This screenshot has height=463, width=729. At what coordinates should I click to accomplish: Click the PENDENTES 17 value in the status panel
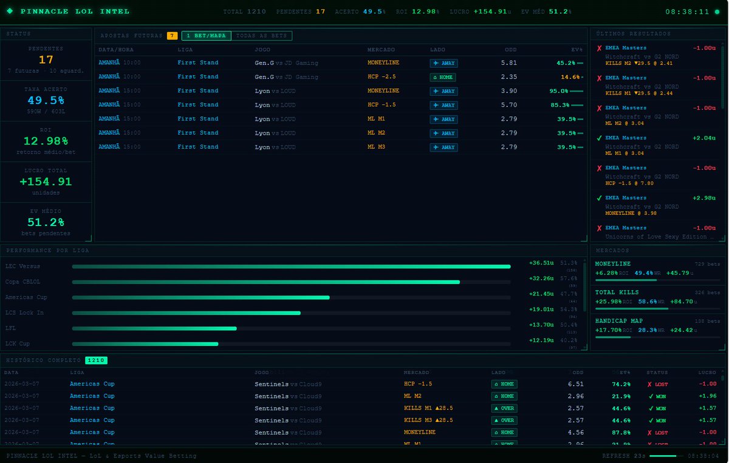coord(46,59)
